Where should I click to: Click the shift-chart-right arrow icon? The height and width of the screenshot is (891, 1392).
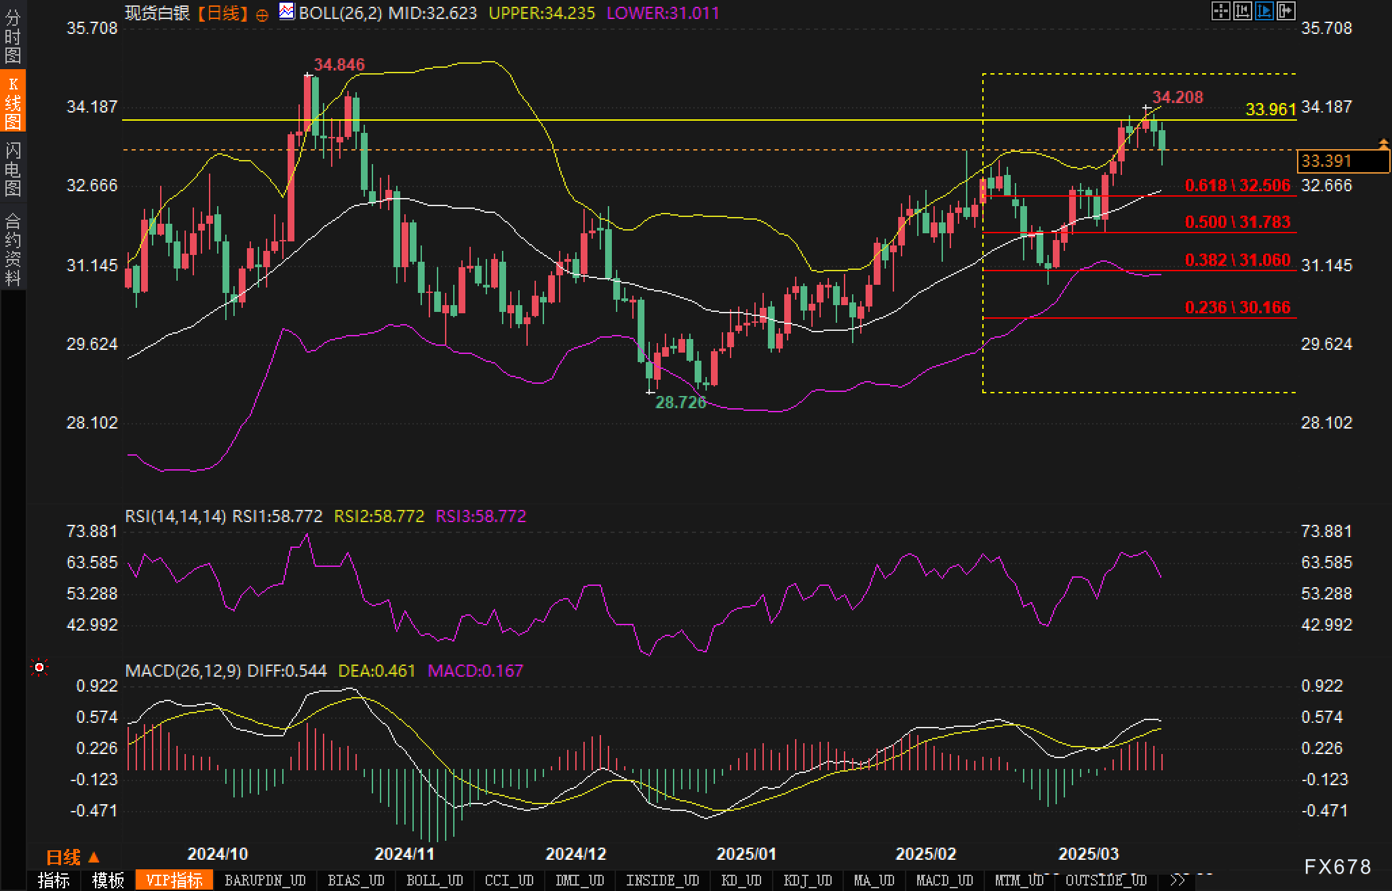[1285, 11]
